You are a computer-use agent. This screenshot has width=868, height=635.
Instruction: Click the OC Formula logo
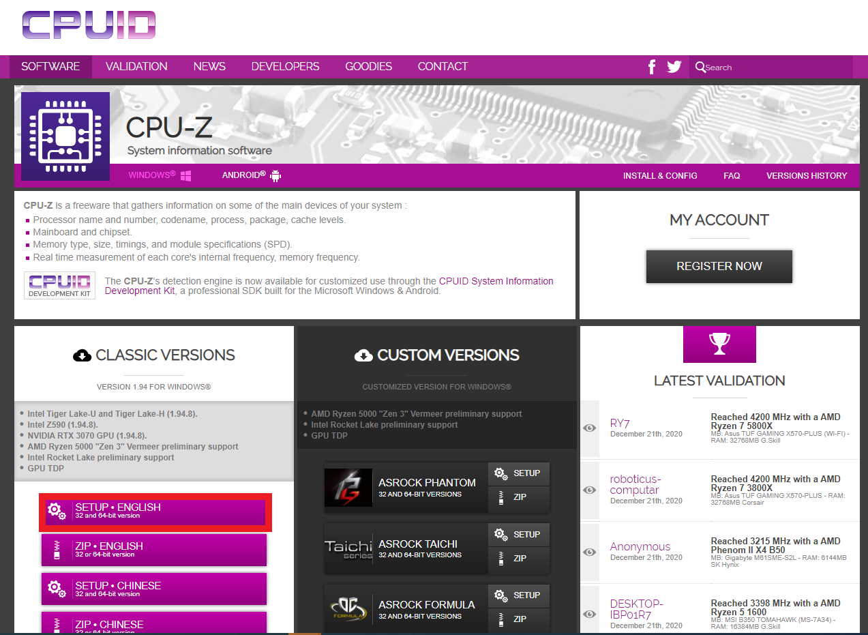pos(348,610)
